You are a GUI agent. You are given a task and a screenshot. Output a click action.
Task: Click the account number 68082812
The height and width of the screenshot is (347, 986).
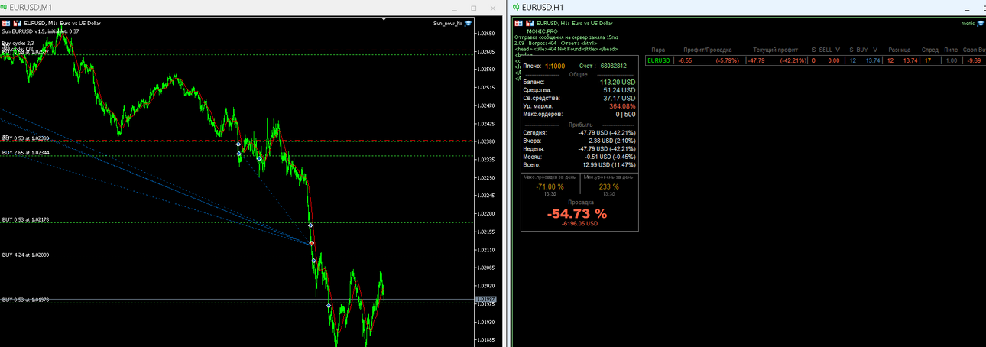pos(613,66)
